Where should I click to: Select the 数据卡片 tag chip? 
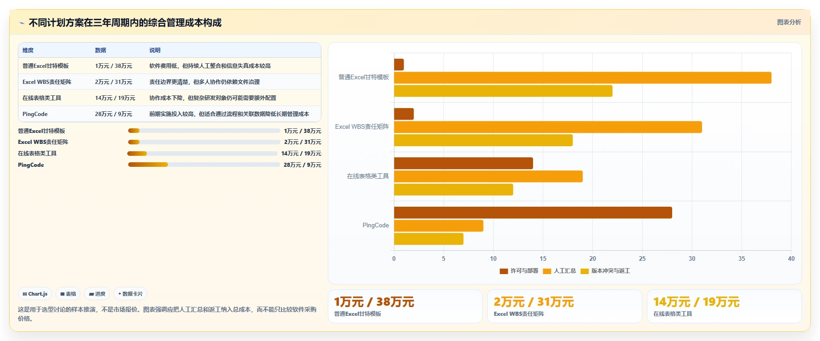[130, 294]
